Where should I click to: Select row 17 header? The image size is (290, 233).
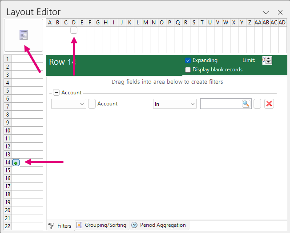coord(8,186)
